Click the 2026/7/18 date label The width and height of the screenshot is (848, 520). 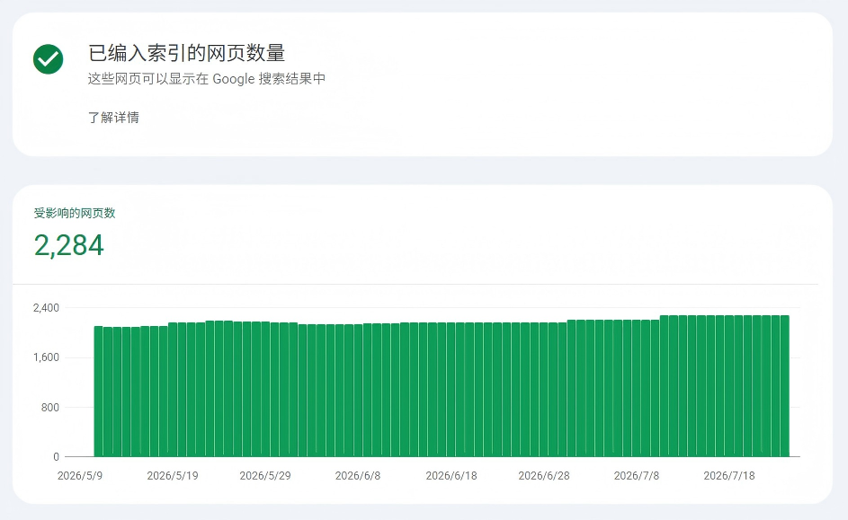click(x=729, y=476)
